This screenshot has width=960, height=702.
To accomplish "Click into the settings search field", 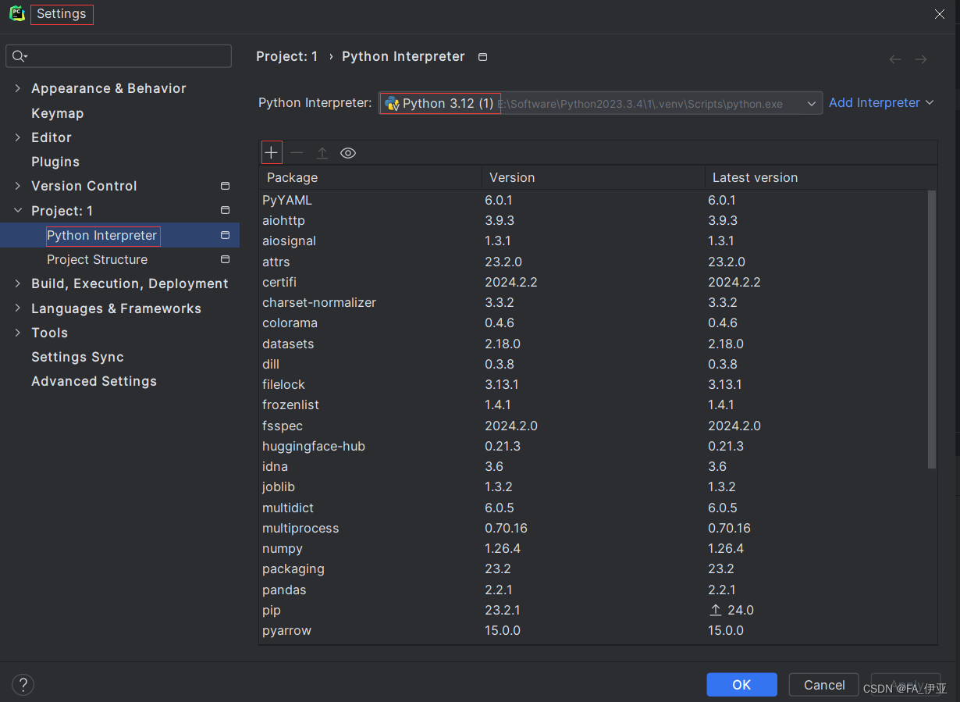I will pos(119,56).
